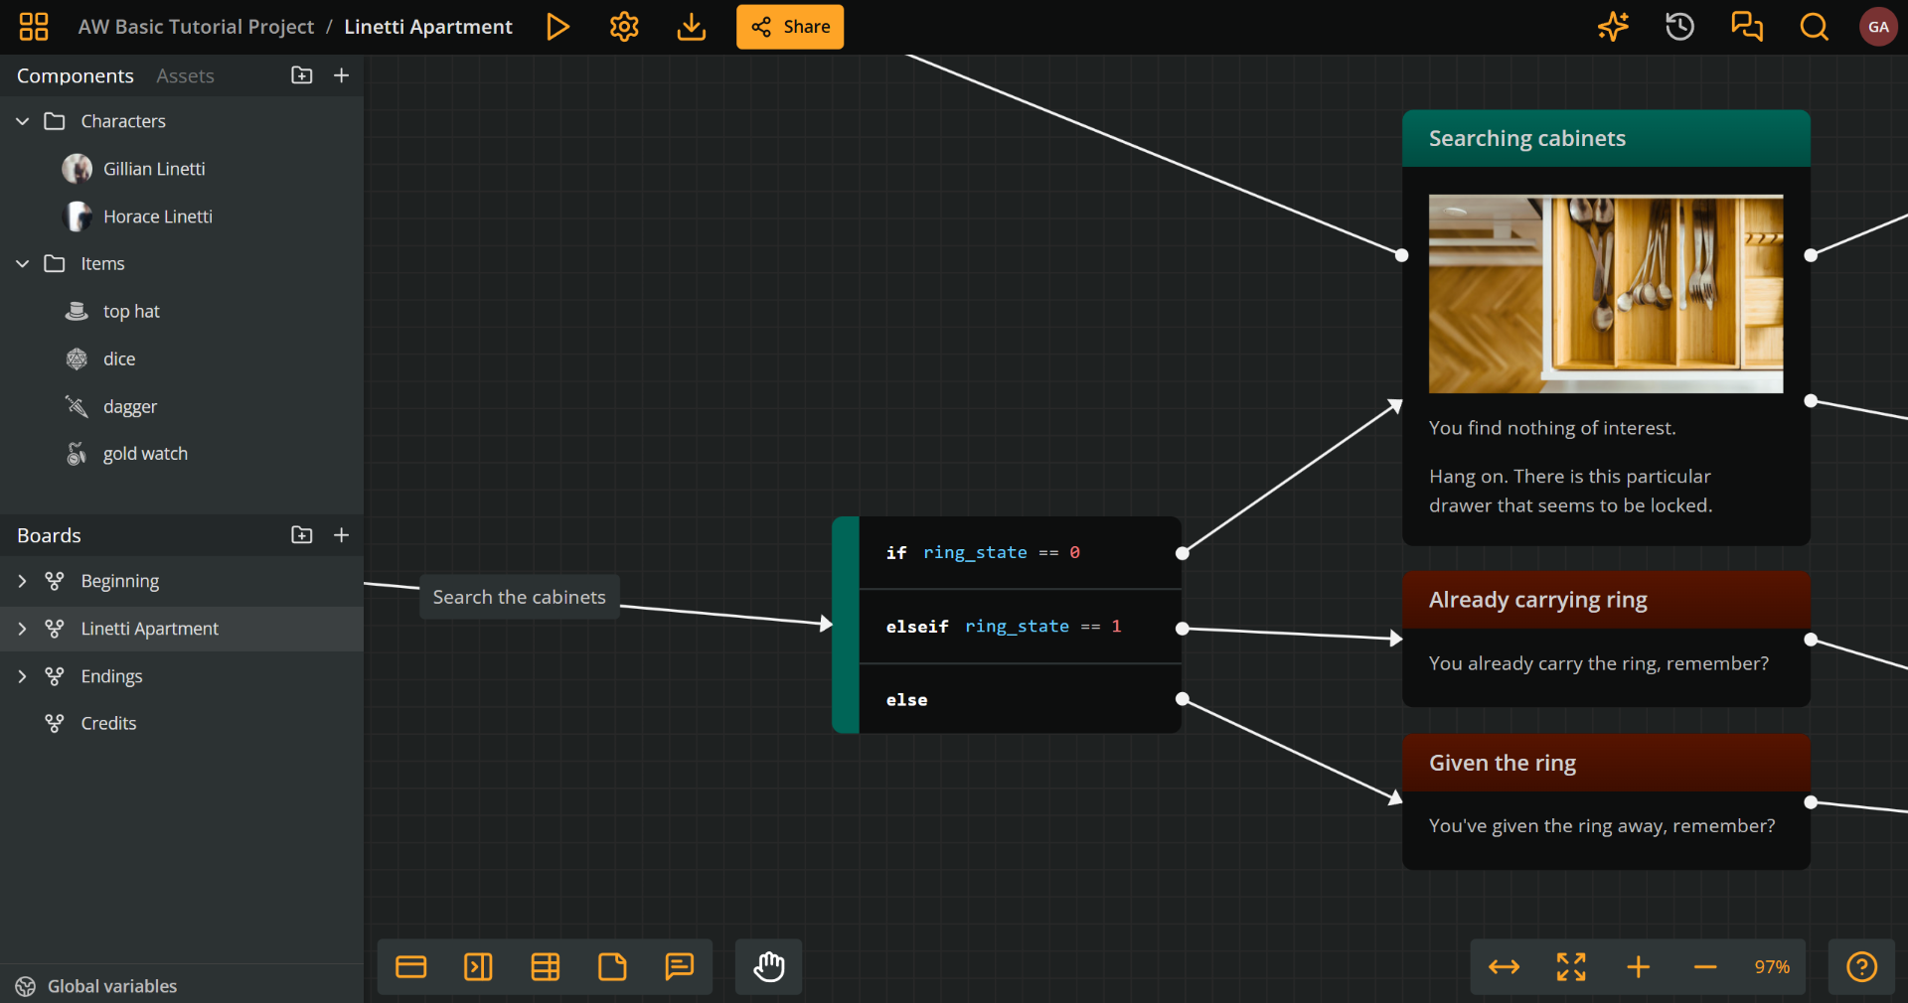Select the elseif ring_state == 1 branch

(1020, 627)
